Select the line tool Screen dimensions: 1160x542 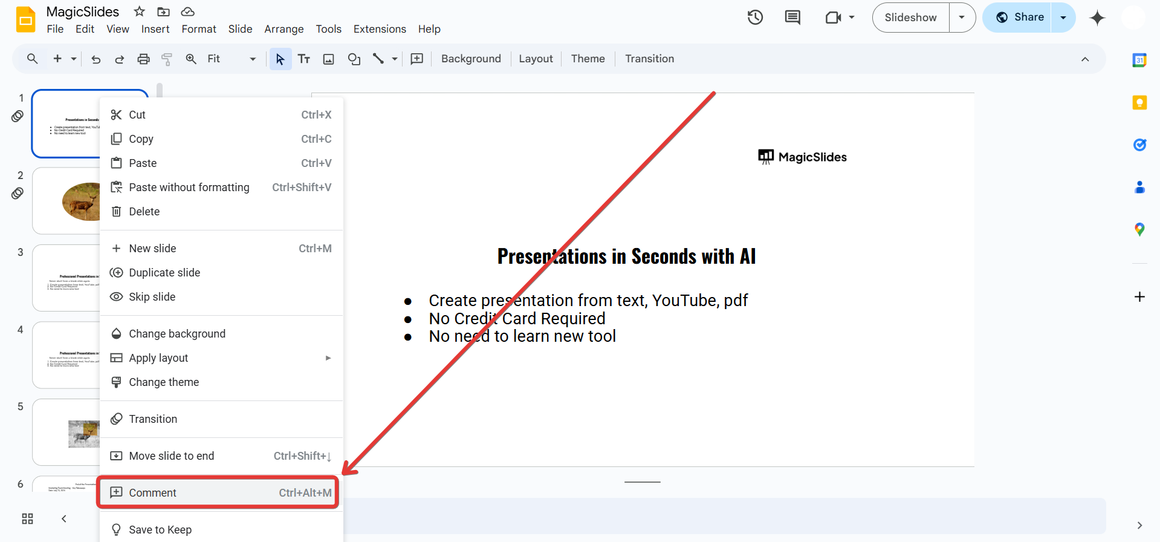click(x=378, y=59)
